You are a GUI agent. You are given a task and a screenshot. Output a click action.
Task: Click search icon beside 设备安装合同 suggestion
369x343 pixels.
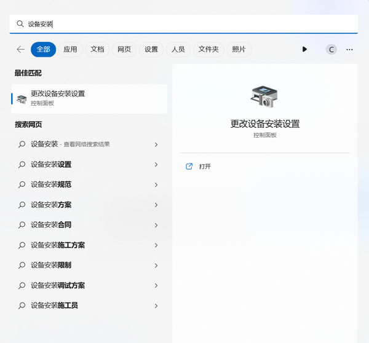coord(22,225)
